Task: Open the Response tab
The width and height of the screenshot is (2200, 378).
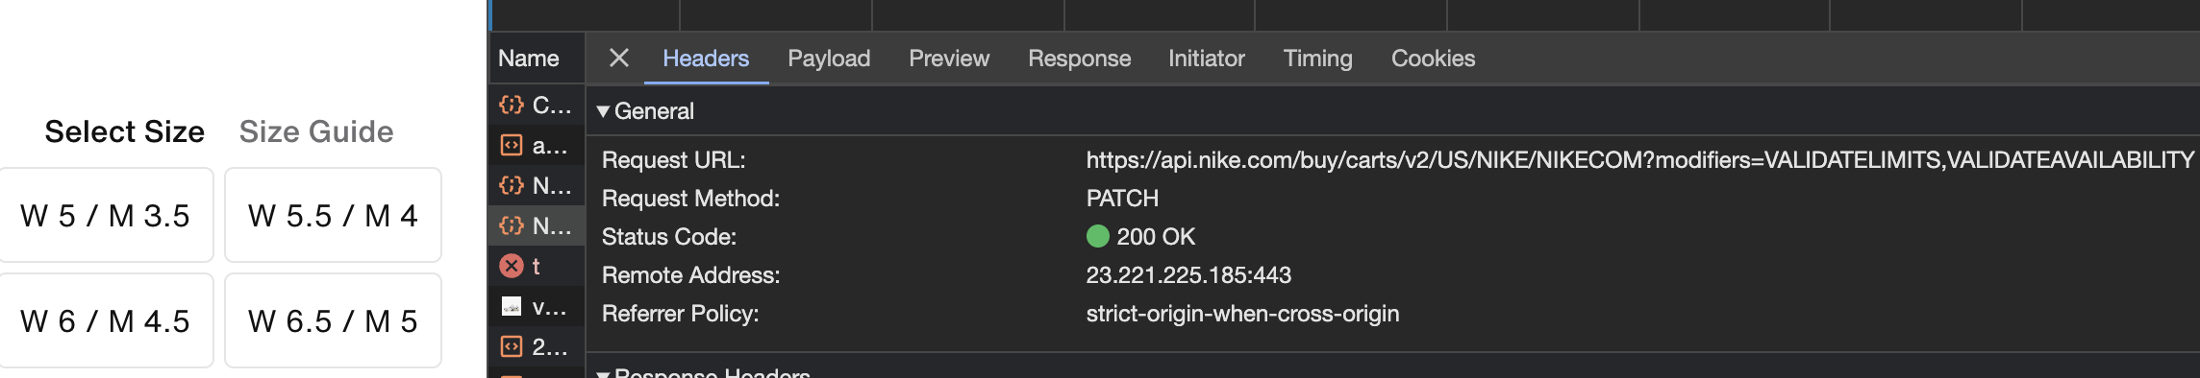Action: coord(1079,59)
